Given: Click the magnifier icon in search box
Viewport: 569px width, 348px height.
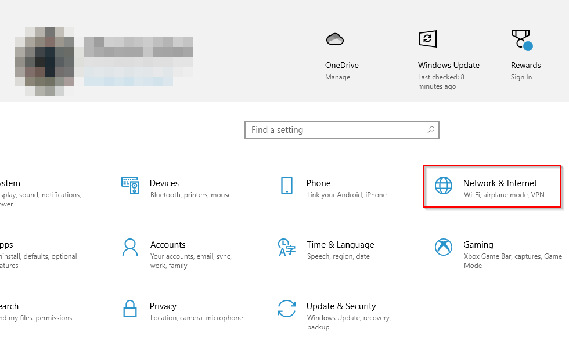Looking at the screenshot, I should (x=431, y=130).
